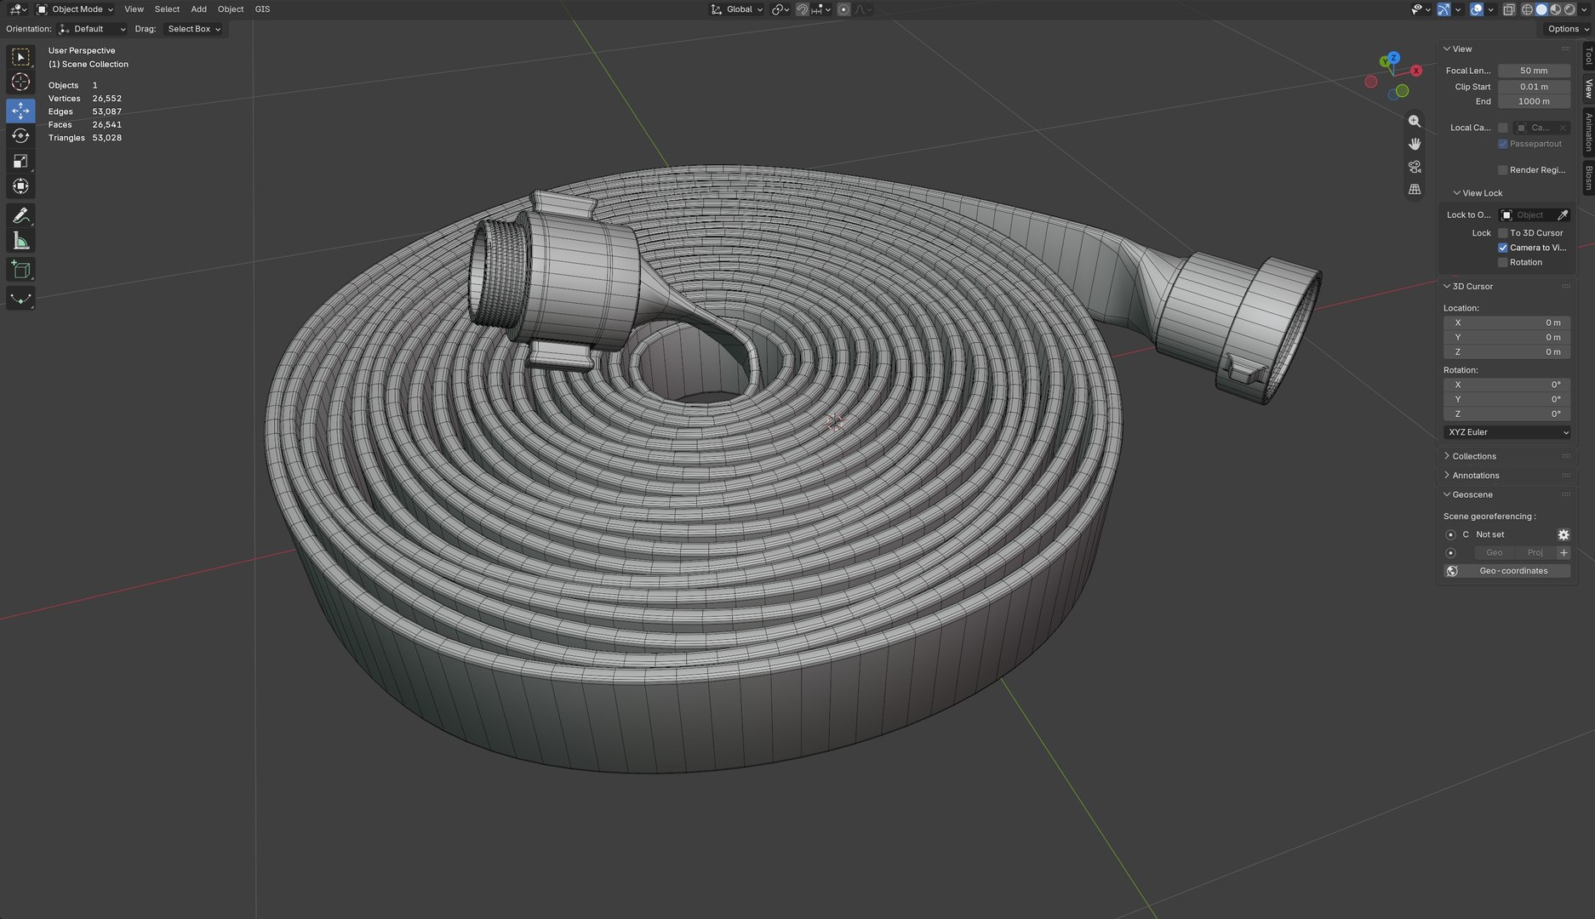Screen dimensions: 1595x919
Task: Enable Lock To 3D Cursor checkbox
Action: tap(1502, 233)
